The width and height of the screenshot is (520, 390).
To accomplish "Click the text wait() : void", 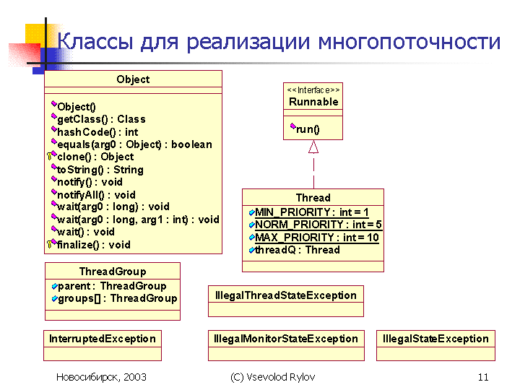I will (86, 232).
